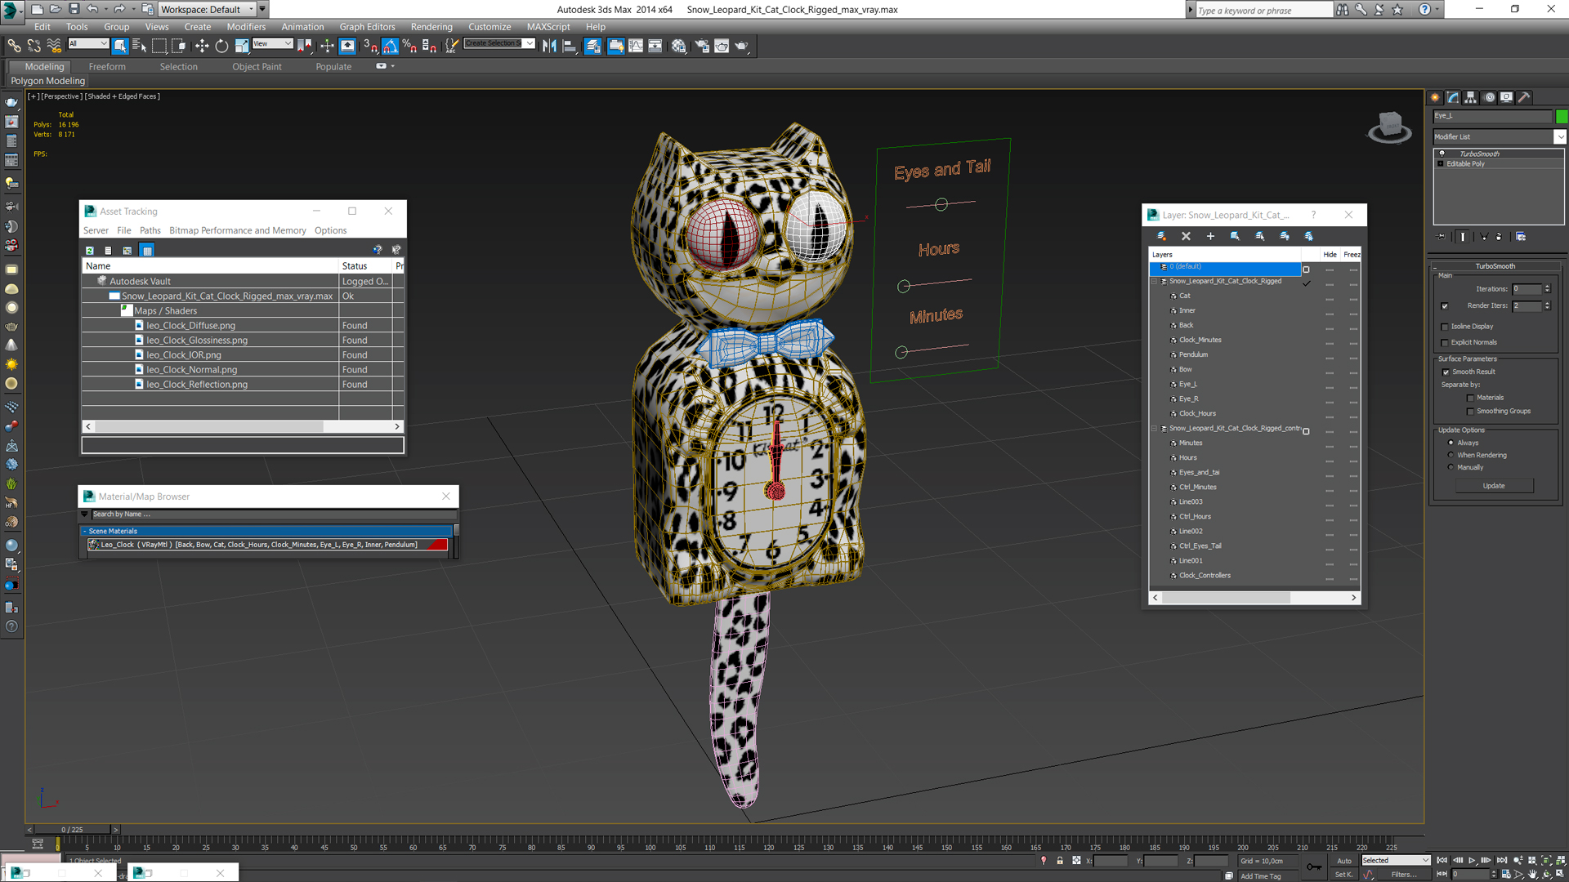Image resolution: width=1569 pixels, height=882 pixels.
Task: Enable separate by Smoothing Groups checkbox
Action: (1470, 412)
